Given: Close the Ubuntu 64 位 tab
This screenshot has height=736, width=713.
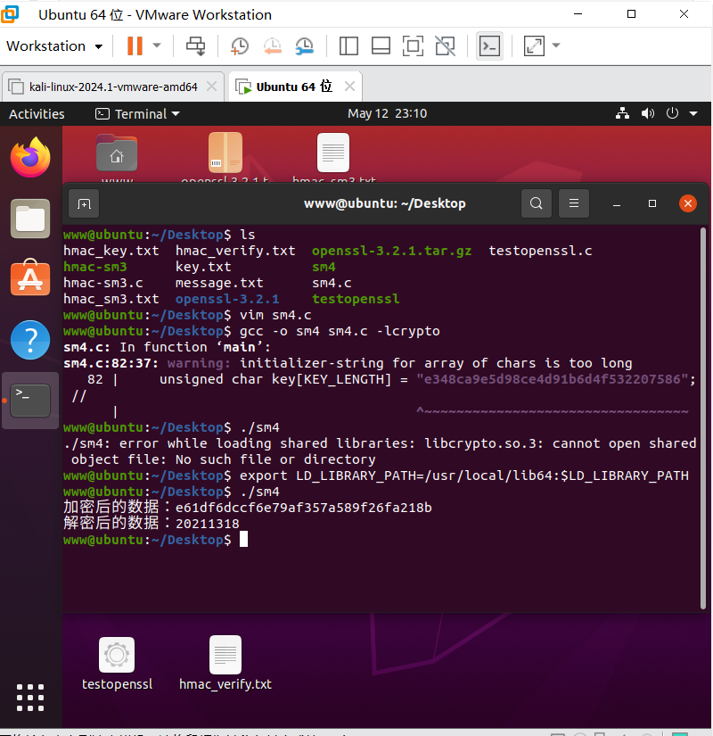Looking at the screenshot, I should (x=349, y=87).
